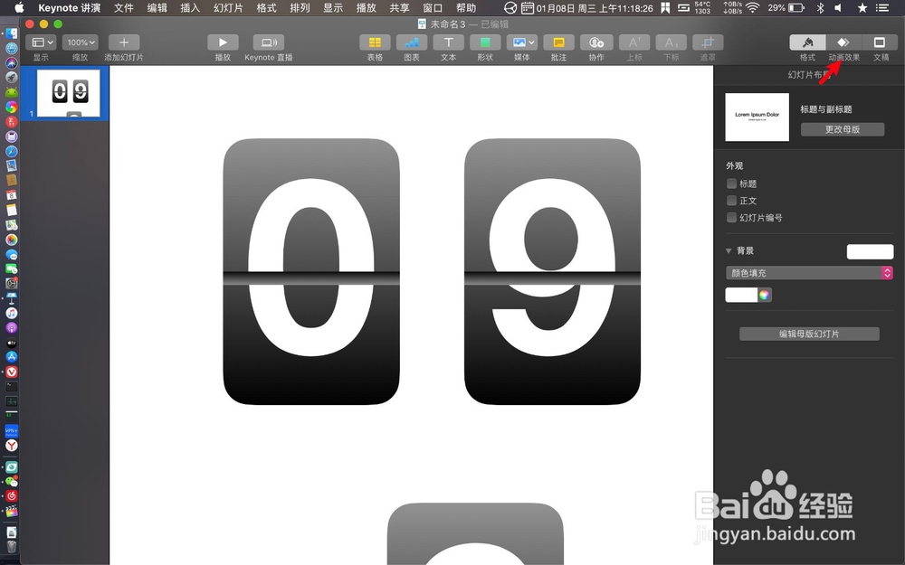
Task: Open Music app from the Dock
Action: [12, 313]
